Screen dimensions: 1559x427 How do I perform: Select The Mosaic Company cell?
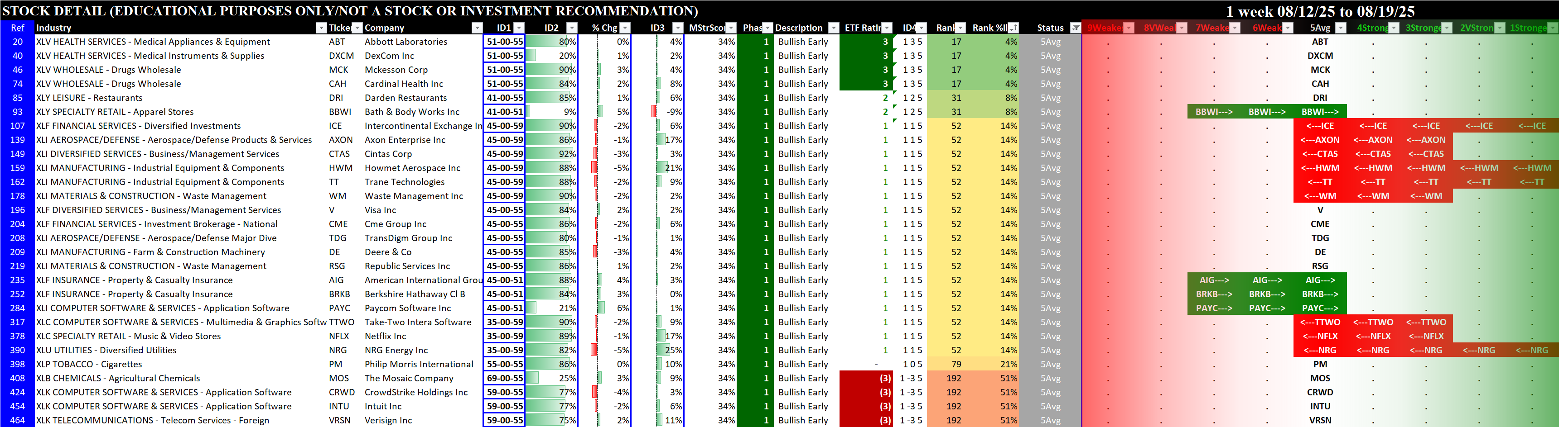(409, 378)
